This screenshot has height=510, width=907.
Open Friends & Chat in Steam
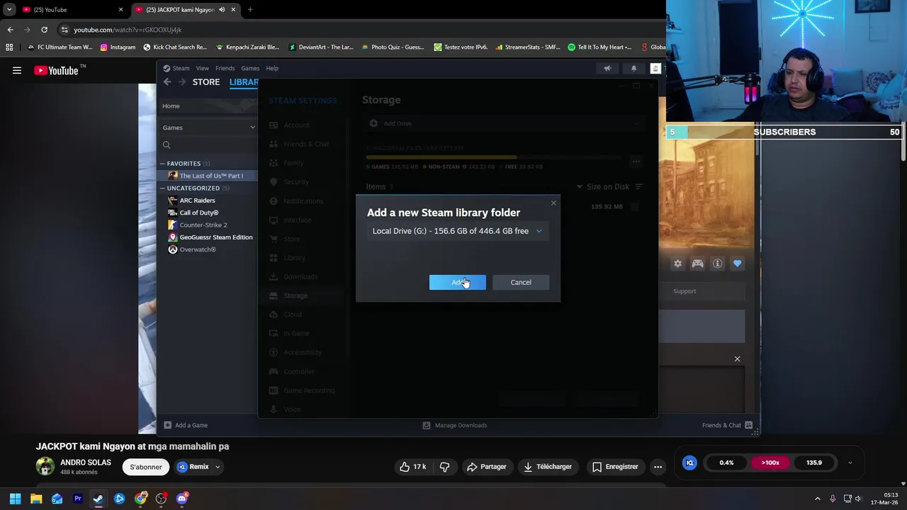(727, 425)
